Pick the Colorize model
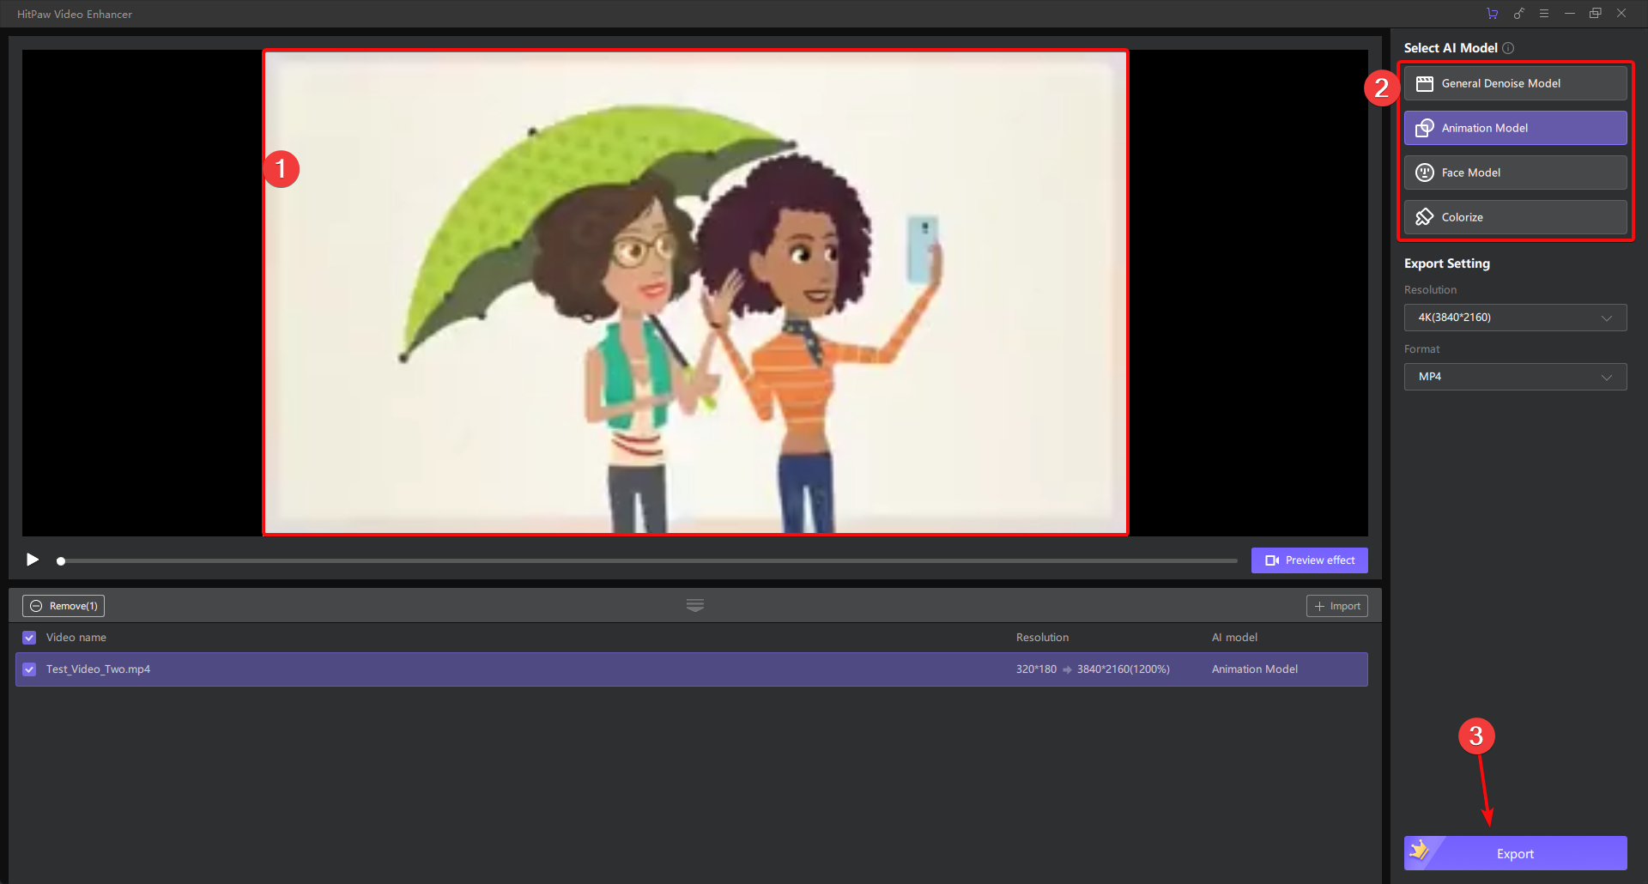Viewport: 1648px width, 884px height. click(1515, 217)
